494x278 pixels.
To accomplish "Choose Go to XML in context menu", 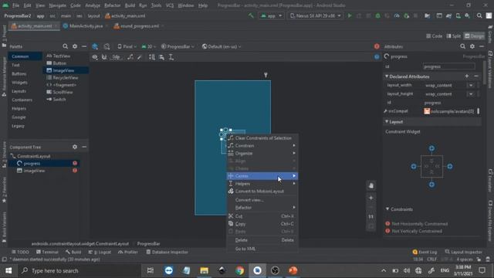I will tap(262, 249).
